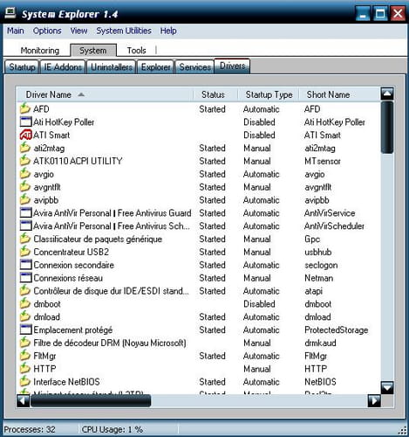Sort by Status column header

click(215, 94)
